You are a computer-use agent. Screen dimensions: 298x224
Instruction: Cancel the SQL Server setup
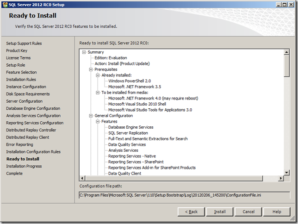[x=248, y=212]
